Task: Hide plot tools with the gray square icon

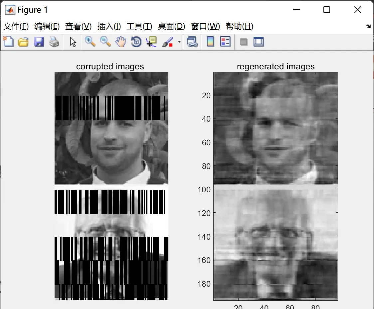Action: coord(244,42)
